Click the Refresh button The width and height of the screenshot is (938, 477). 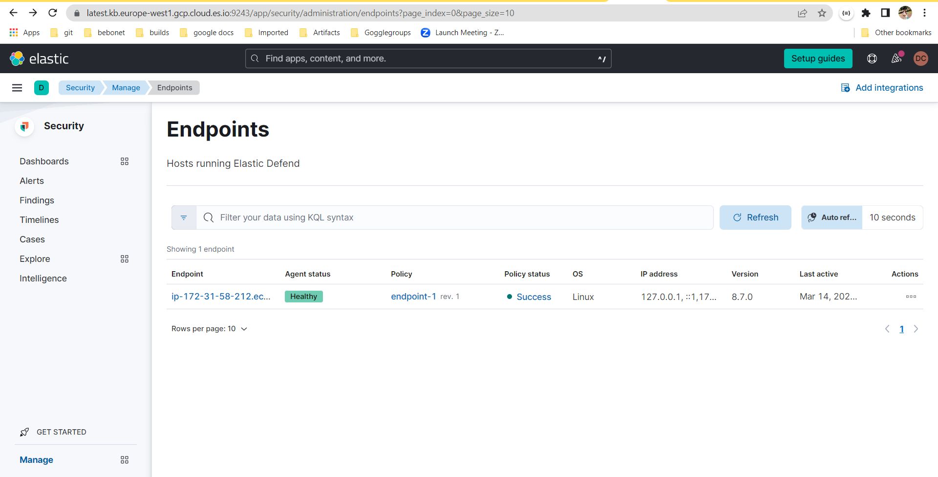coord(755,218)
